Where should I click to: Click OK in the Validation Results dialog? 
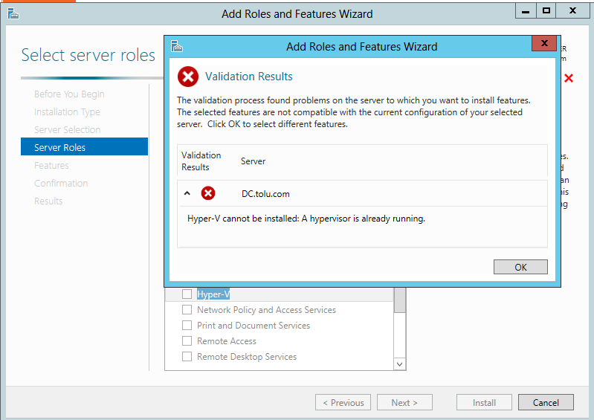tap(520, 267)
